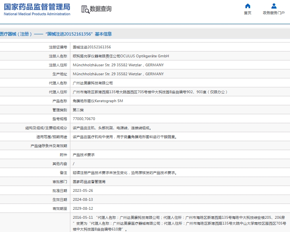The height and width of the screenshot is (232, 290).
Task: Select approval department 国家药品监督管理局 value
Action: pyautogui.click(x=89, y=182)
